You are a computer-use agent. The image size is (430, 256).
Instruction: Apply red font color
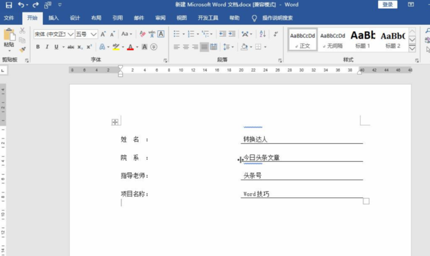[130, 47]
